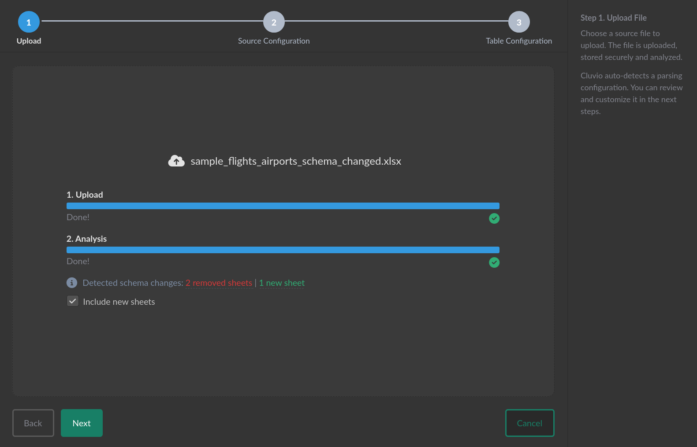
Task: Click the cloud upload icon
Action: [176, 161]
